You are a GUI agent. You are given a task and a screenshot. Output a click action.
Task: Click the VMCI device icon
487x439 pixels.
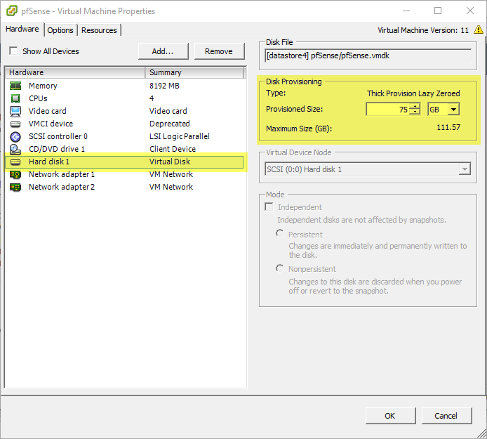tap(15, 124)
